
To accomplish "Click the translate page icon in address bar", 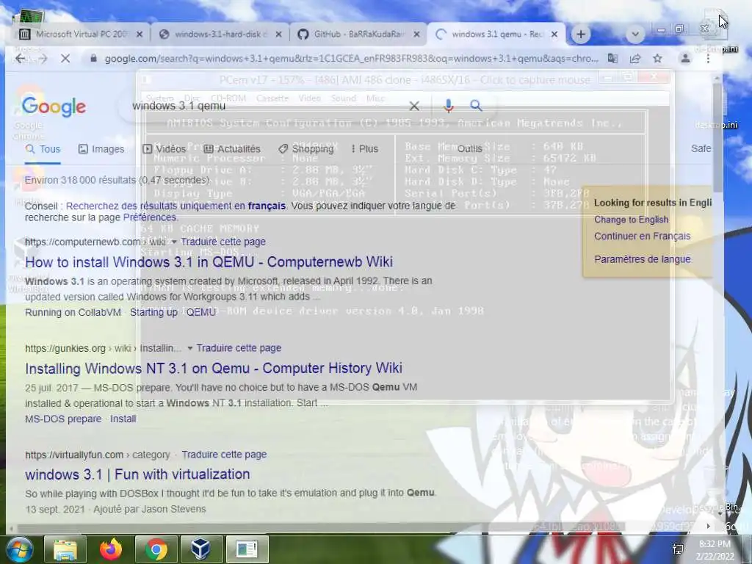I will 612,59.
